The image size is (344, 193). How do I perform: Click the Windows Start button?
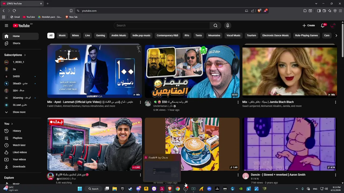80,189
